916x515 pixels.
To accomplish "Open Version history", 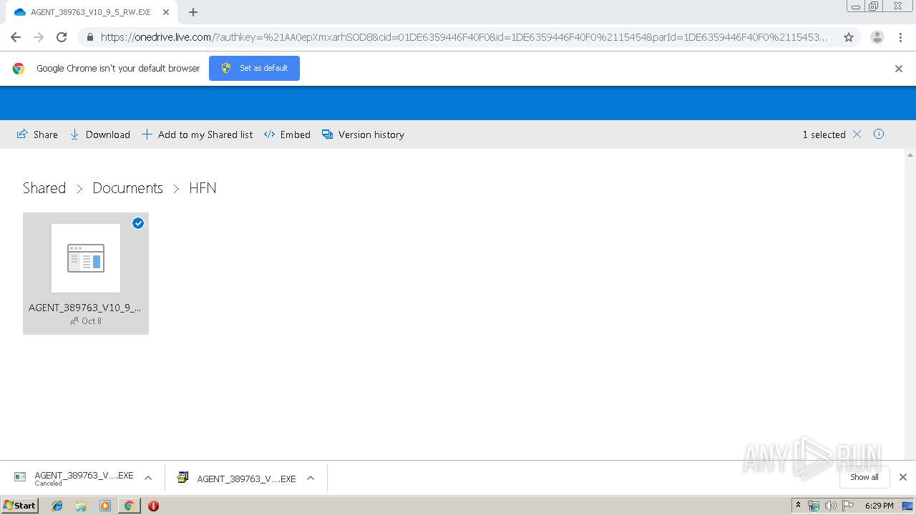I will pos(363,134).
